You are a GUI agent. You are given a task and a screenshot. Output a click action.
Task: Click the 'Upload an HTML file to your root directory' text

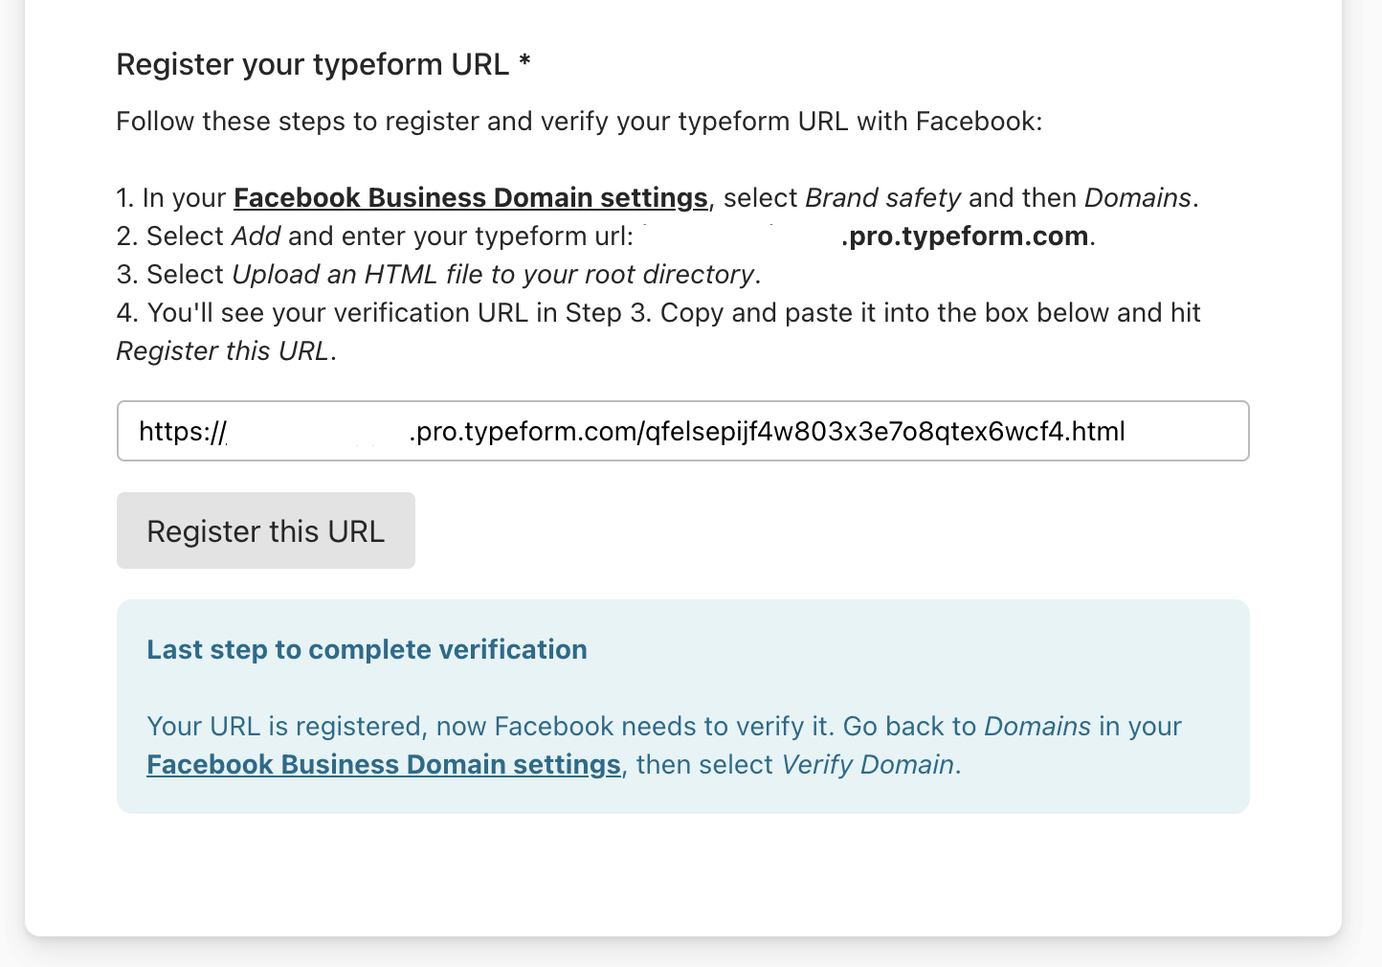[x=494, y=275]
